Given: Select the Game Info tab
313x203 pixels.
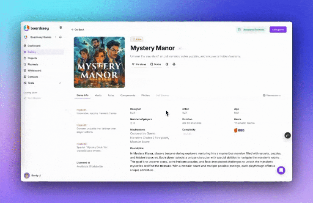Looking at the screenshot, I should coord(82,96).
